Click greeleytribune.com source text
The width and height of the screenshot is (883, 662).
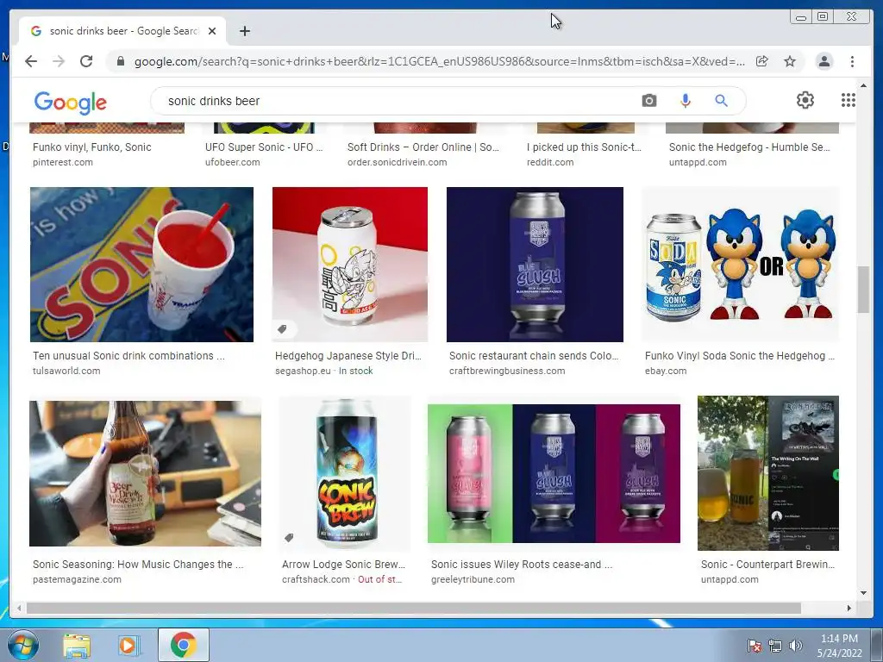click(x=473, y=579)
